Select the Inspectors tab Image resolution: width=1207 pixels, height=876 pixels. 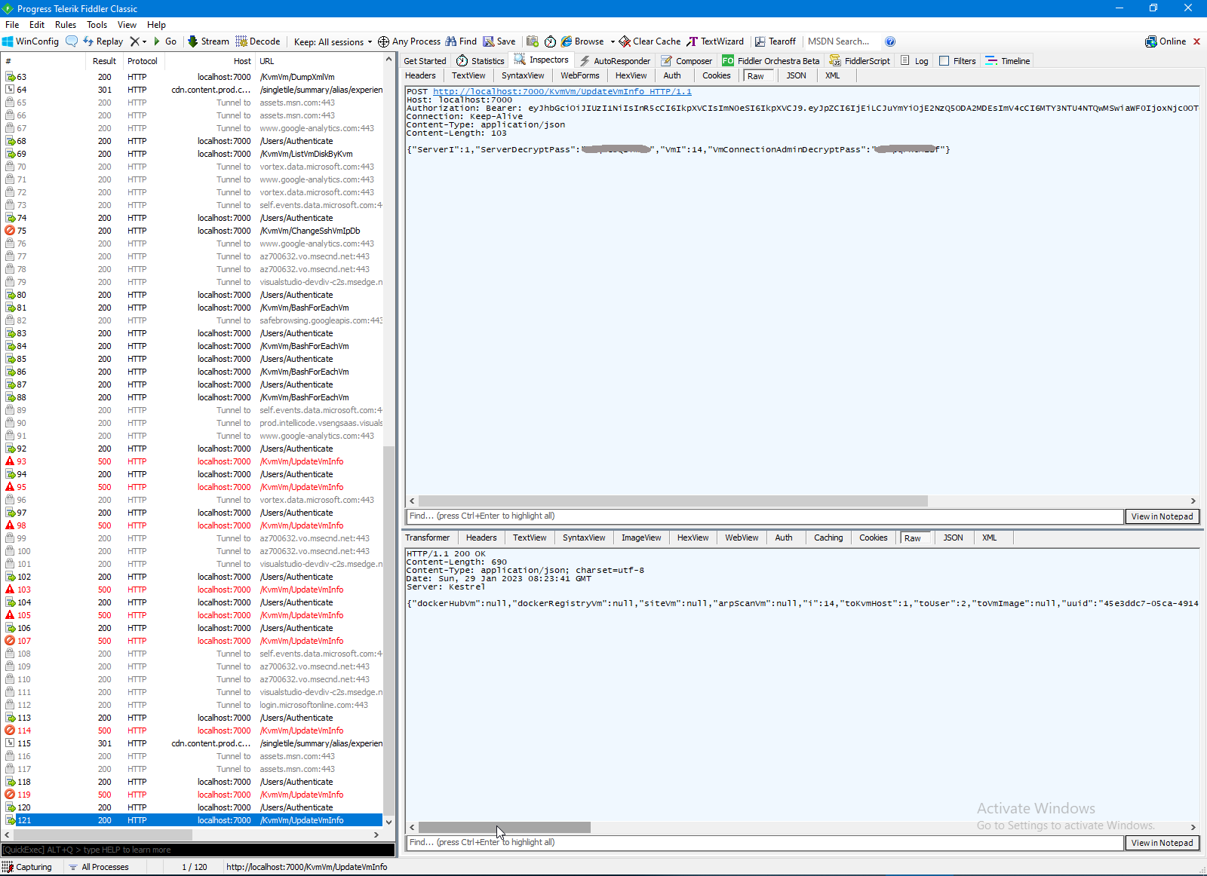coord(542,60)
